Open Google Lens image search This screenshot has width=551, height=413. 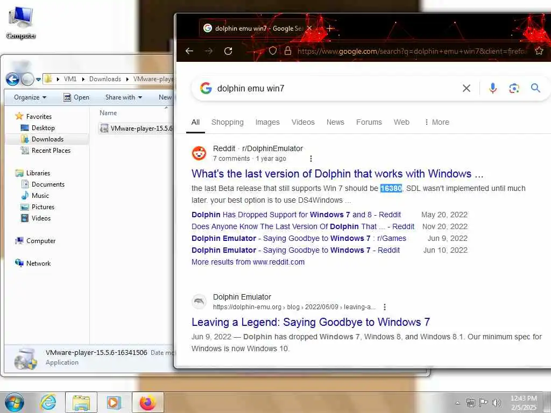pyautogui.click(x=514, y=88)
